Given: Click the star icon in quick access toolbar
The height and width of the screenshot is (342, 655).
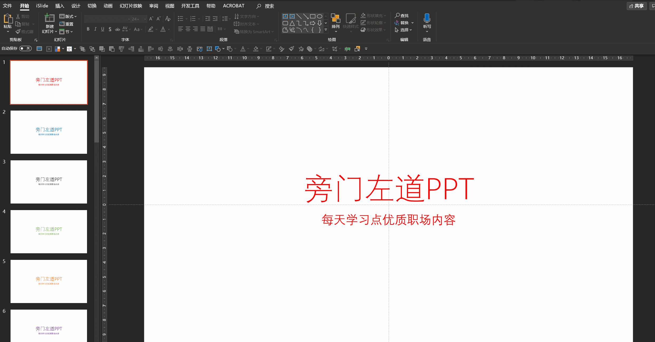Looking at the screenshot, I should click(301, 49).
